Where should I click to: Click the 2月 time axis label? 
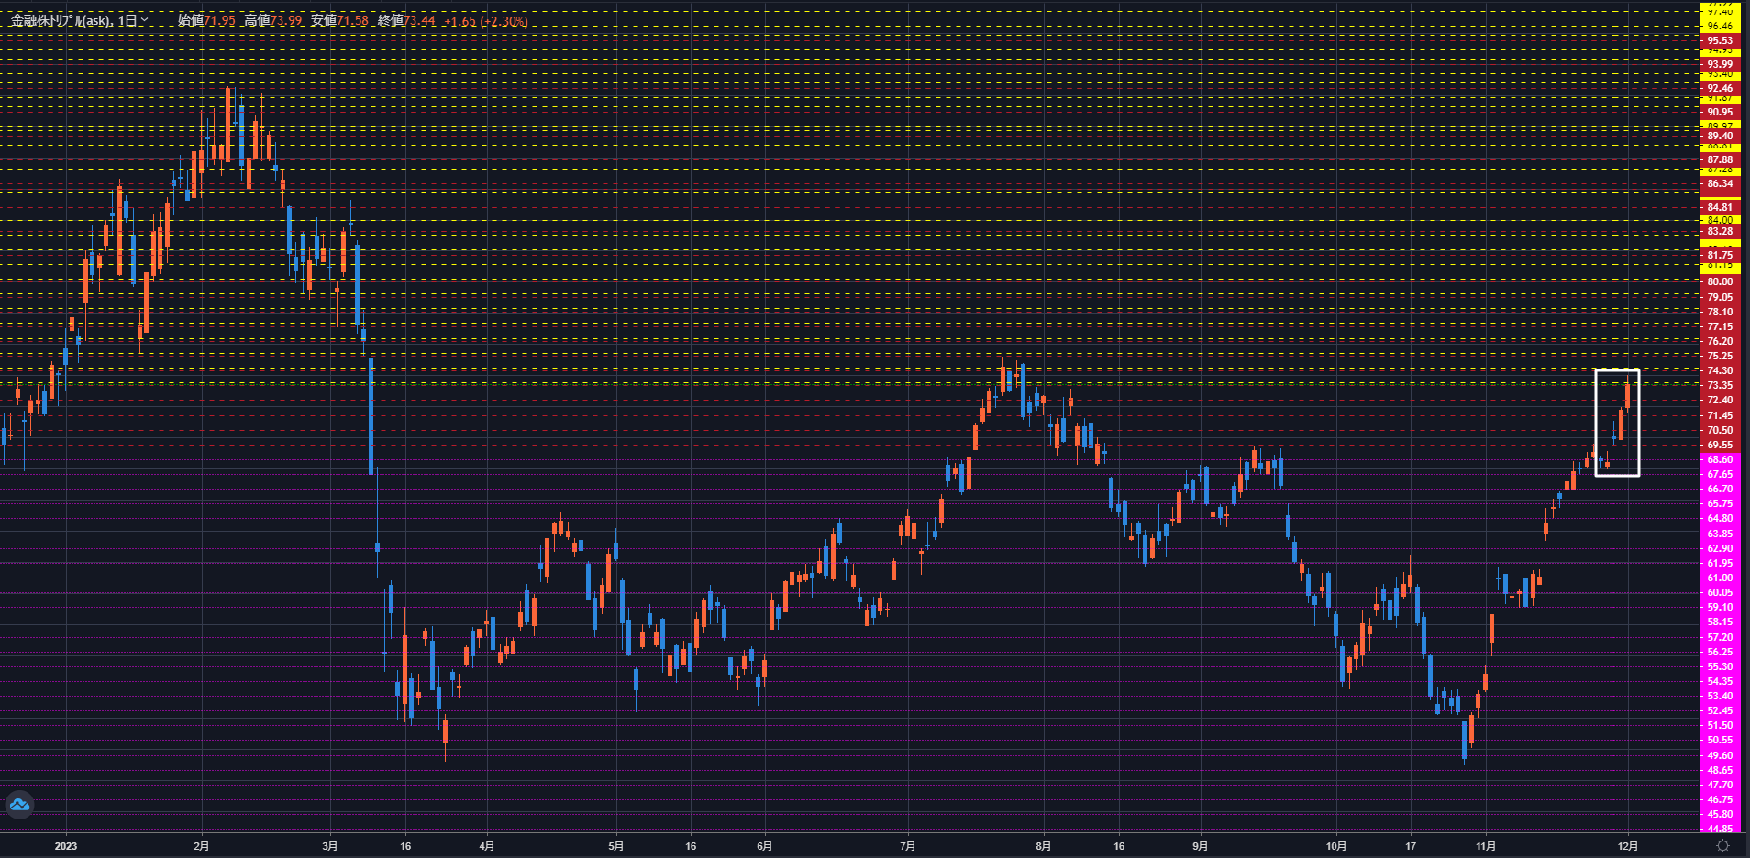(x=202, y=846)
